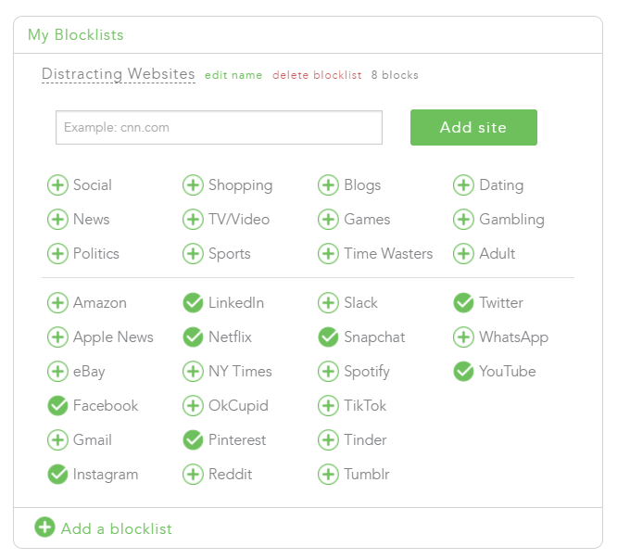
Task: Add Spotify using its plus icon
Action: tap(328, 372)
